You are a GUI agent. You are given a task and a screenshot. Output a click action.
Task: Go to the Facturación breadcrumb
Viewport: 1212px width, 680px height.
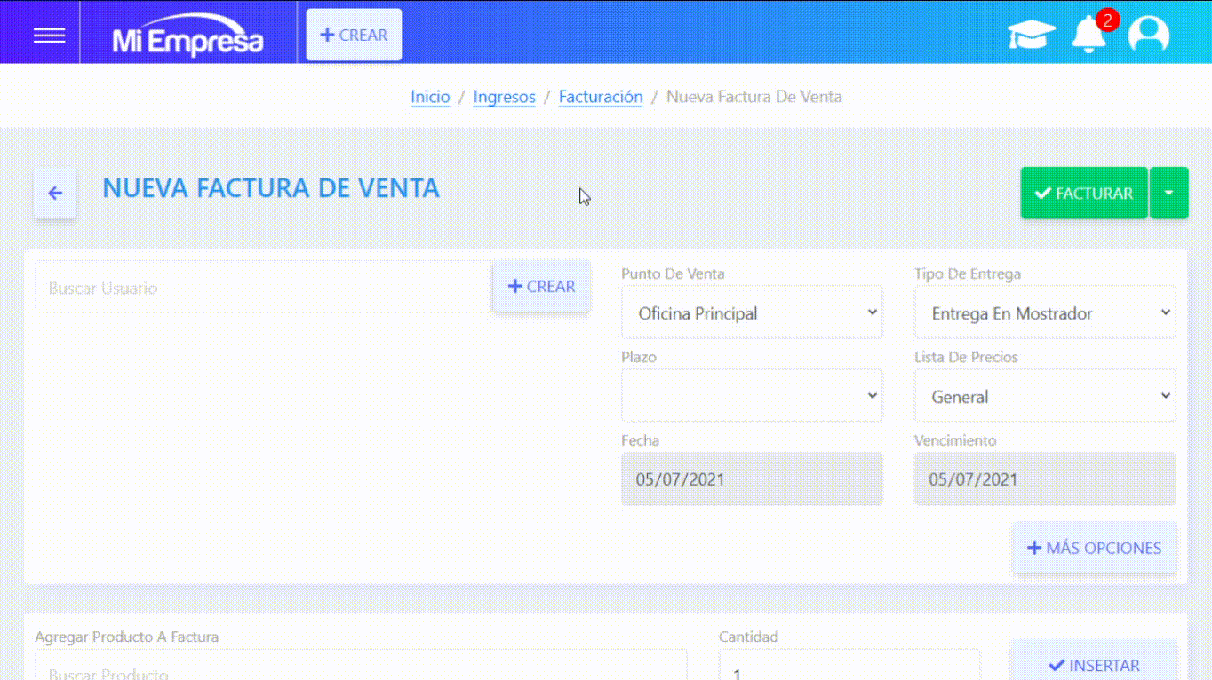601,97
